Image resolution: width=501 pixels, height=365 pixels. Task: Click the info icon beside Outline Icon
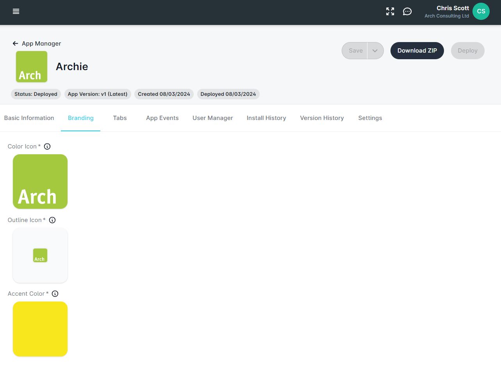click(x=52, y=220)
